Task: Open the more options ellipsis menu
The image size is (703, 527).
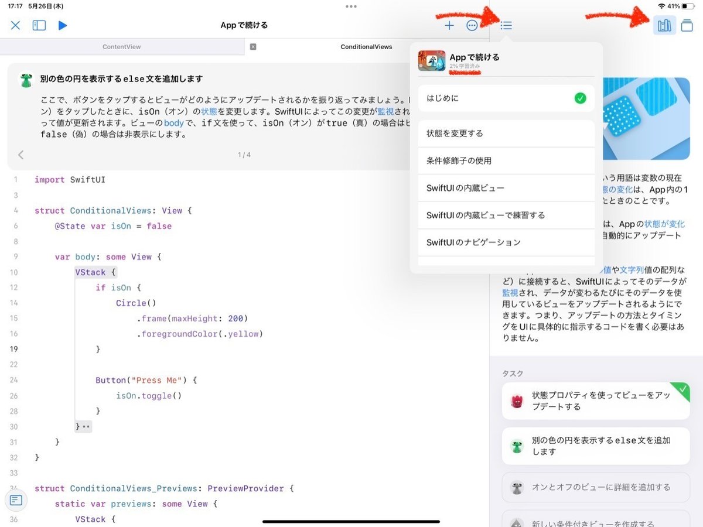Action: click(x=472, y=25)
